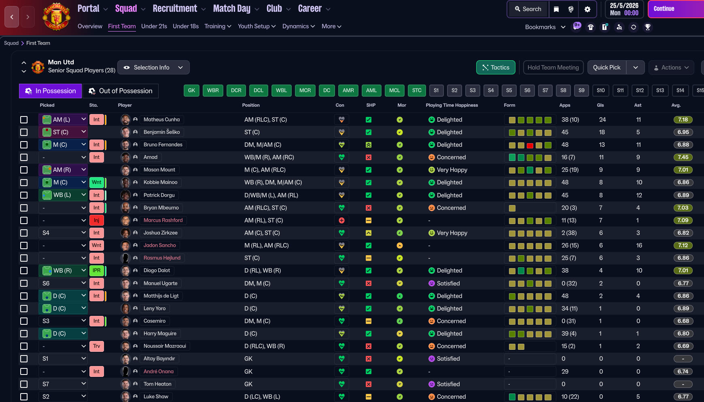Open the settings gear icon
704x402 pixels.
coord(587,9)
